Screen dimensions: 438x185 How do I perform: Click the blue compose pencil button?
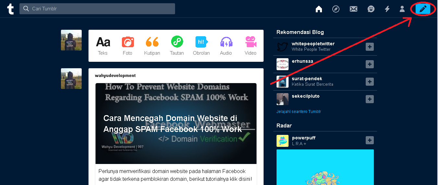click(x=423, y=9)
